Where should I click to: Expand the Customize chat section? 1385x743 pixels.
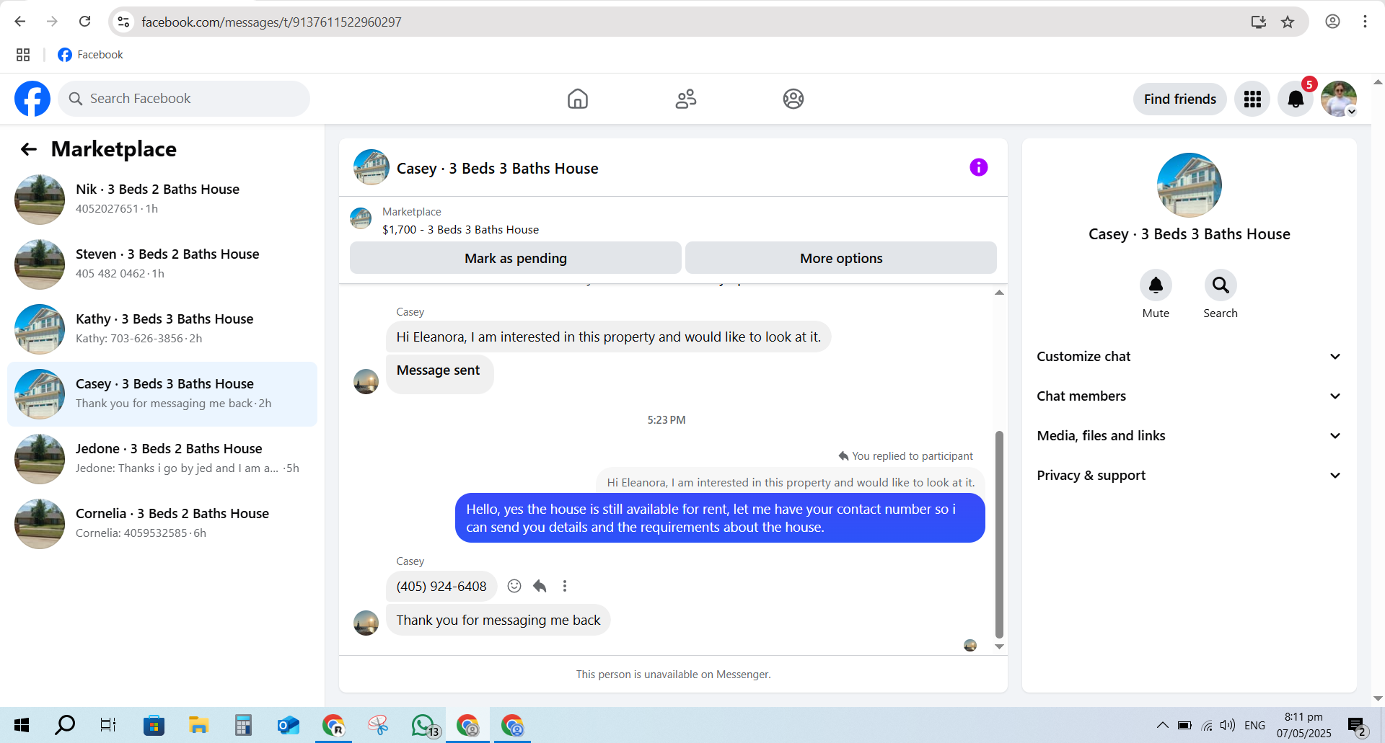1189,357
